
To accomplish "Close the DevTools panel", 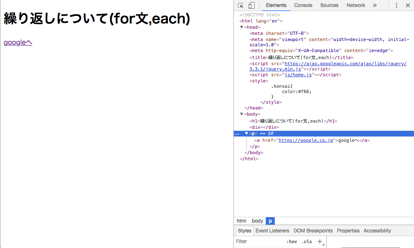I will tap(408, 5).
